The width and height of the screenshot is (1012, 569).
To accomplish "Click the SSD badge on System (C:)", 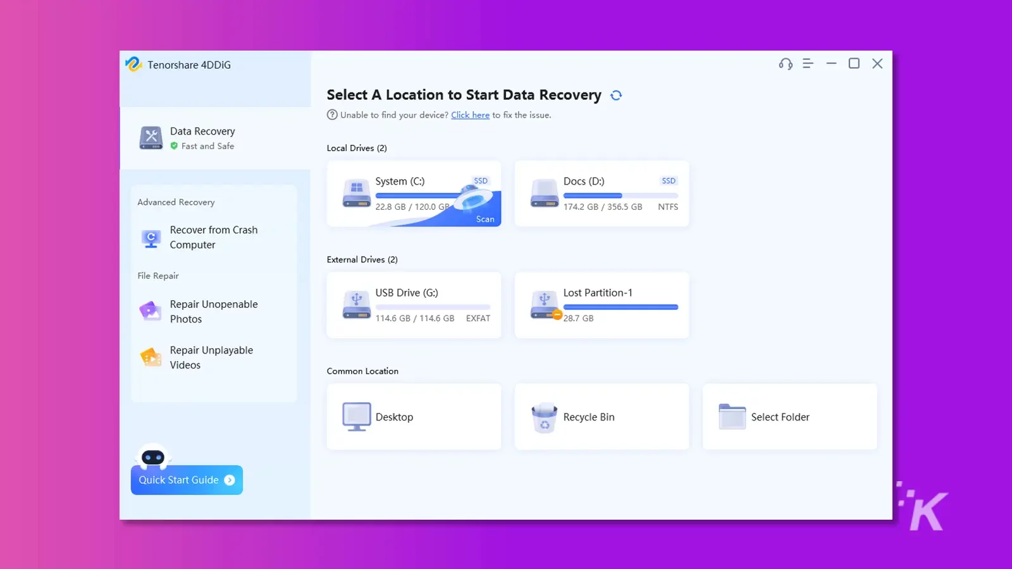I will [x=481, y=181].
